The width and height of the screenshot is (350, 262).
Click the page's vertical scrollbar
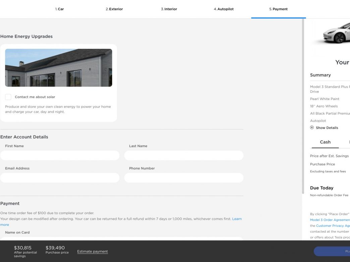pyautogui.click(x=303, y=106)
